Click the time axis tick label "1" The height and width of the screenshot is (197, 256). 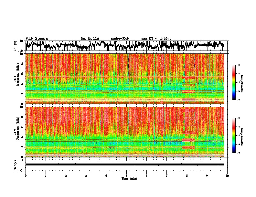[46, 176]
